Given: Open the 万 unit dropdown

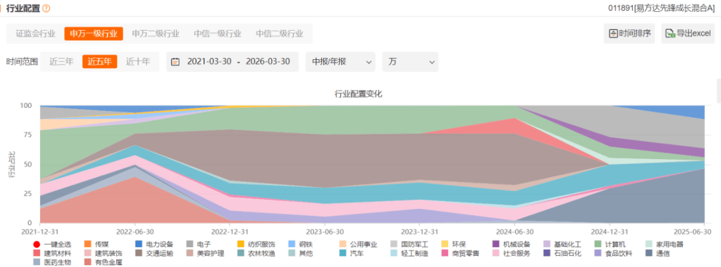Looking at the screenshot, I should [409, 62].
